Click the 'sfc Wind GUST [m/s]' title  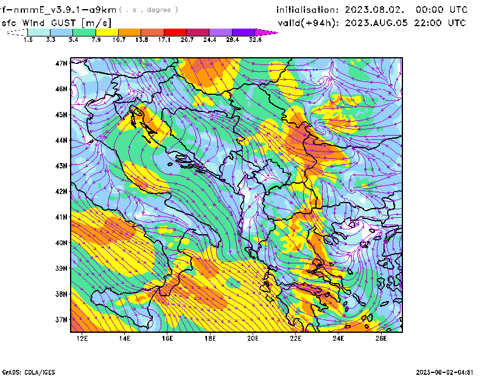pos(56,23)
